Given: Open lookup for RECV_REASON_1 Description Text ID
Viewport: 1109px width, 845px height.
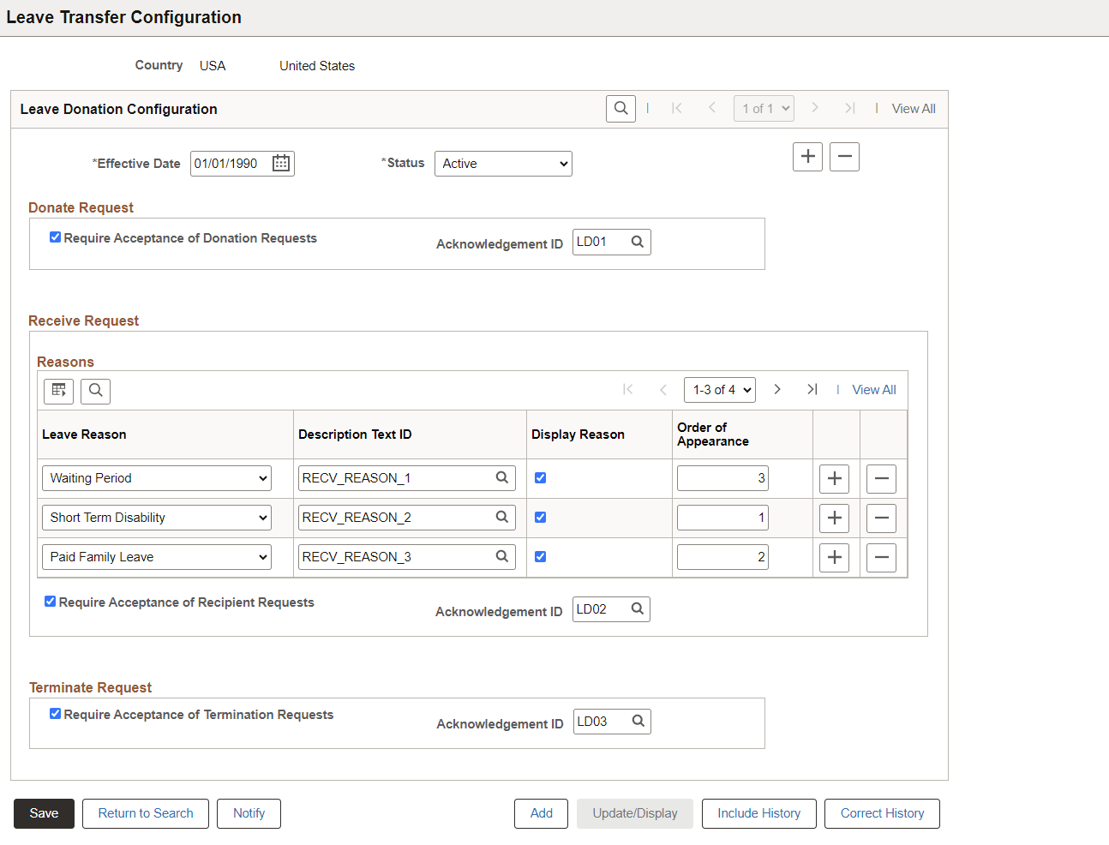Looking at the screenshot, I should pyautogui.click(x=502, y=477).
